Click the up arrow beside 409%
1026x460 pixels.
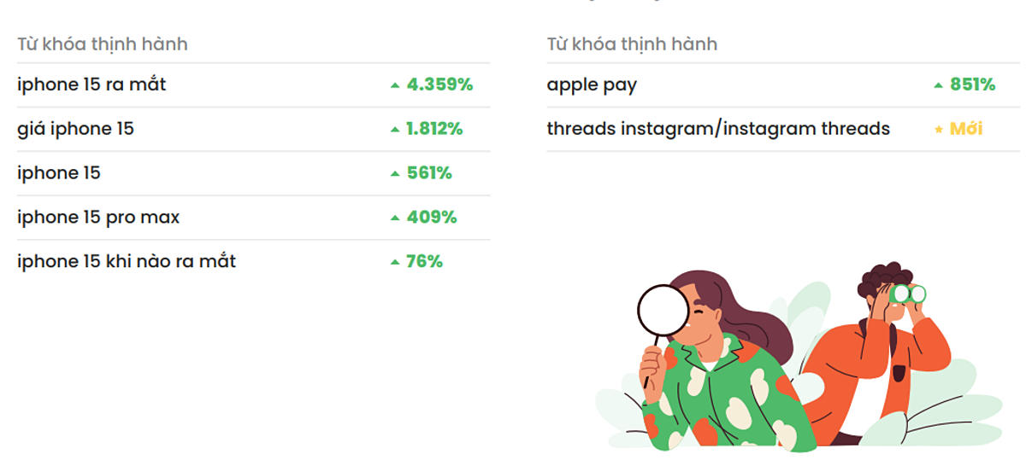[x=395, y=218]
